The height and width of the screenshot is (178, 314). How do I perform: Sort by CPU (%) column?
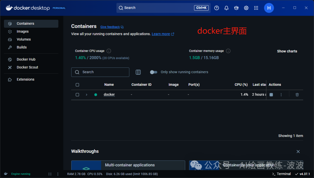(241, 85)
